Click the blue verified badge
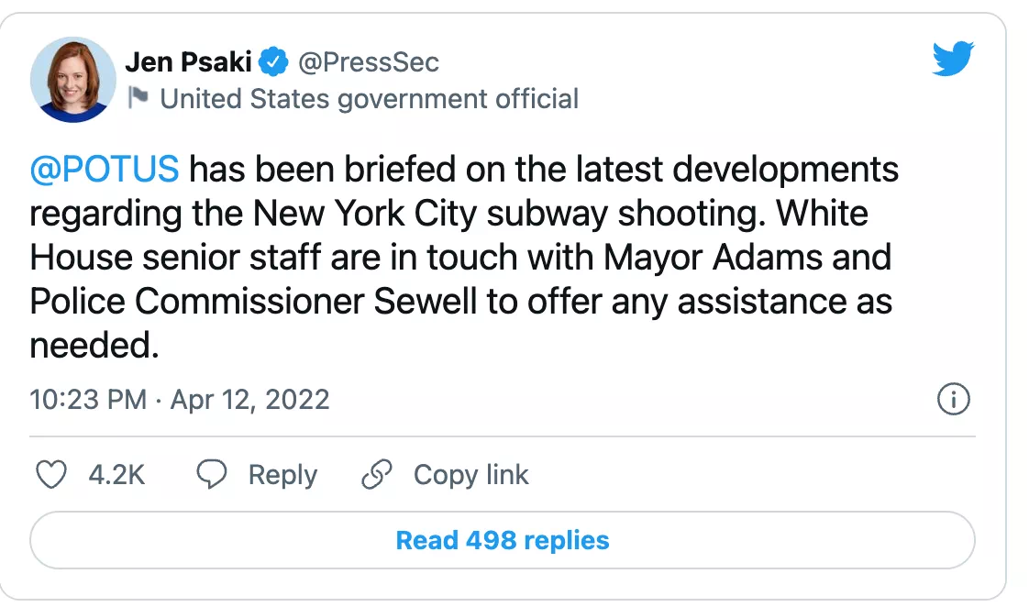Image resolution: width=1029 pixels, height=607 pixels. coord(272,62)
